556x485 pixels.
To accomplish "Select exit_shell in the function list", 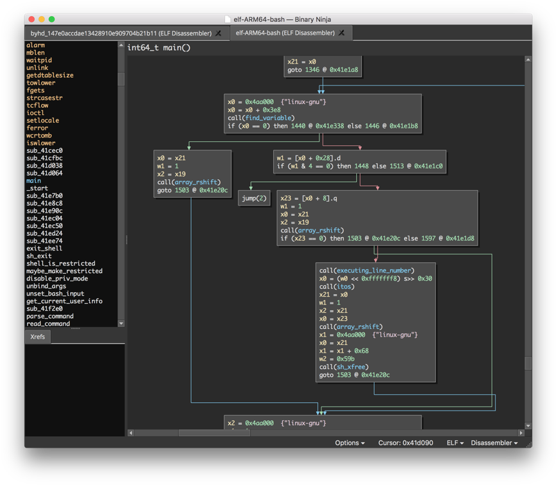I will coord(44,249).
